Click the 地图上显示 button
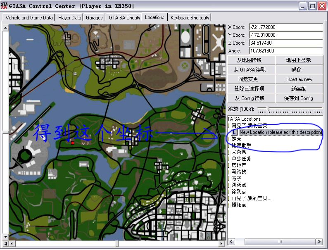Screen dimensions: 328x250 point(299,60)
